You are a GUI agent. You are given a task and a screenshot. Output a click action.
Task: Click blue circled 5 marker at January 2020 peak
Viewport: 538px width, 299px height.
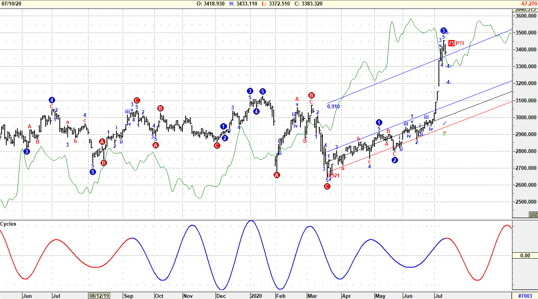point(262,91)
